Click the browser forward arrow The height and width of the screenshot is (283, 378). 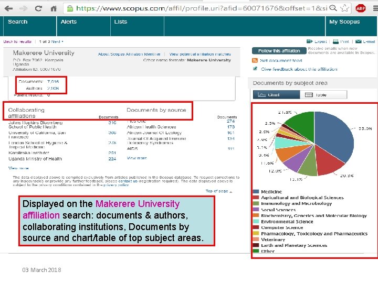click(24, 8)
